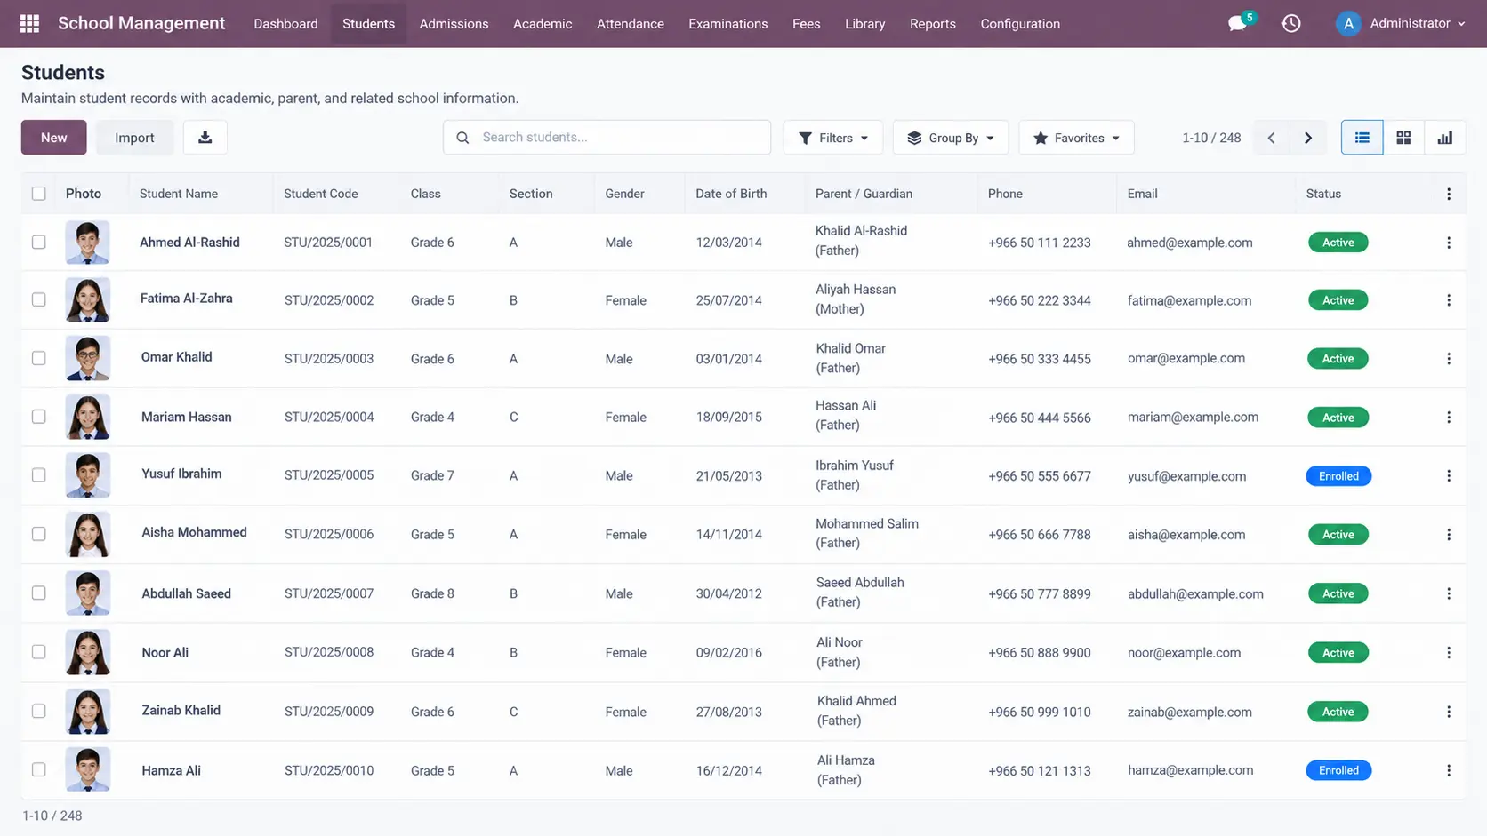This screenshot has width=1487, height=836.
Task: Open the messages chat icon with badge
Action: (1238, 23)
